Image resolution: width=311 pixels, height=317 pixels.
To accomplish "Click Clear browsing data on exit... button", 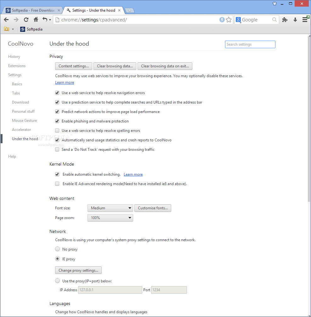I will point(165,66).
